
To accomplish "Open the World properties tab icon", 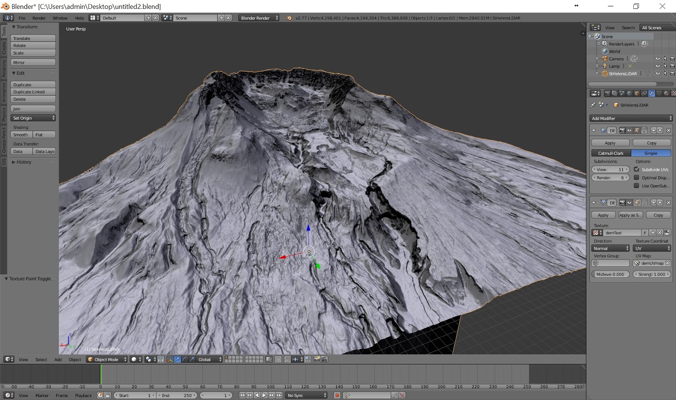I will tap(630, 93).
